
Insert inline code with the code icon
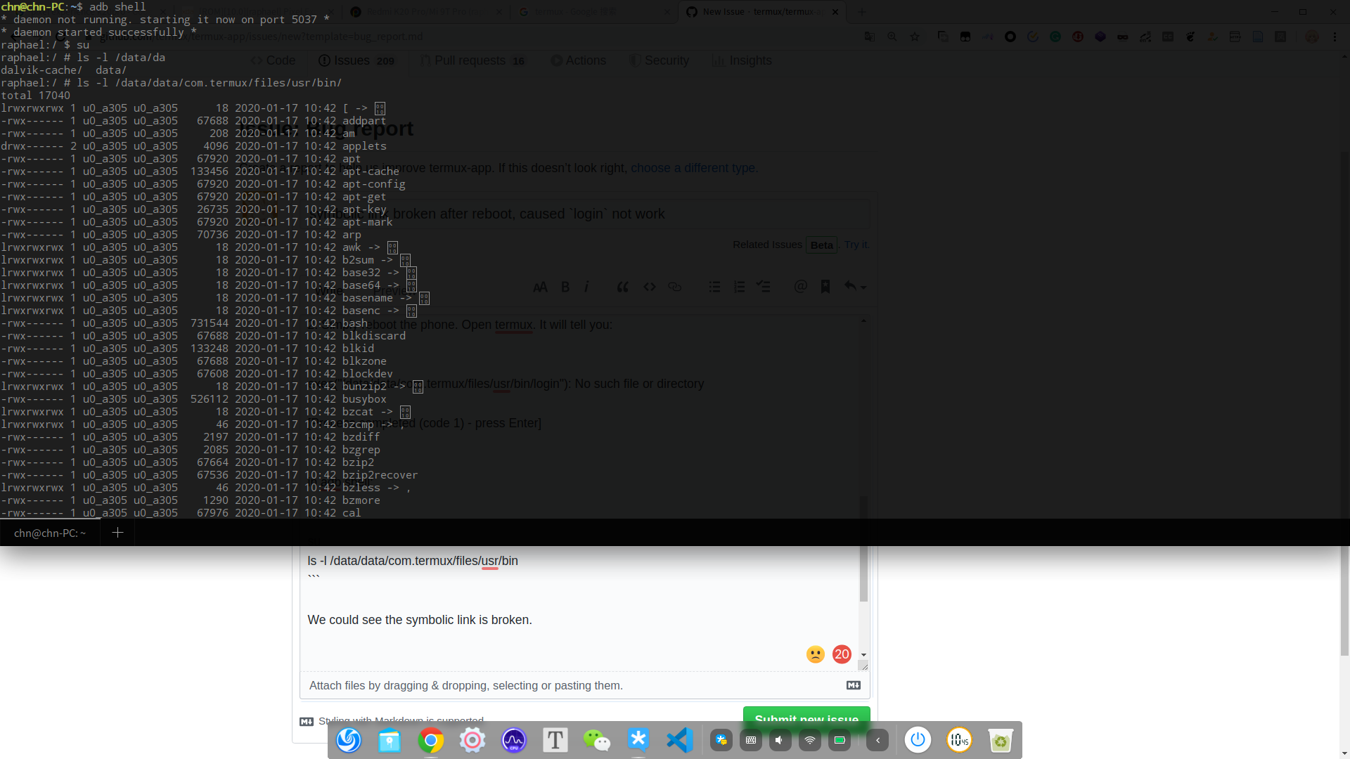coord(649,287)
